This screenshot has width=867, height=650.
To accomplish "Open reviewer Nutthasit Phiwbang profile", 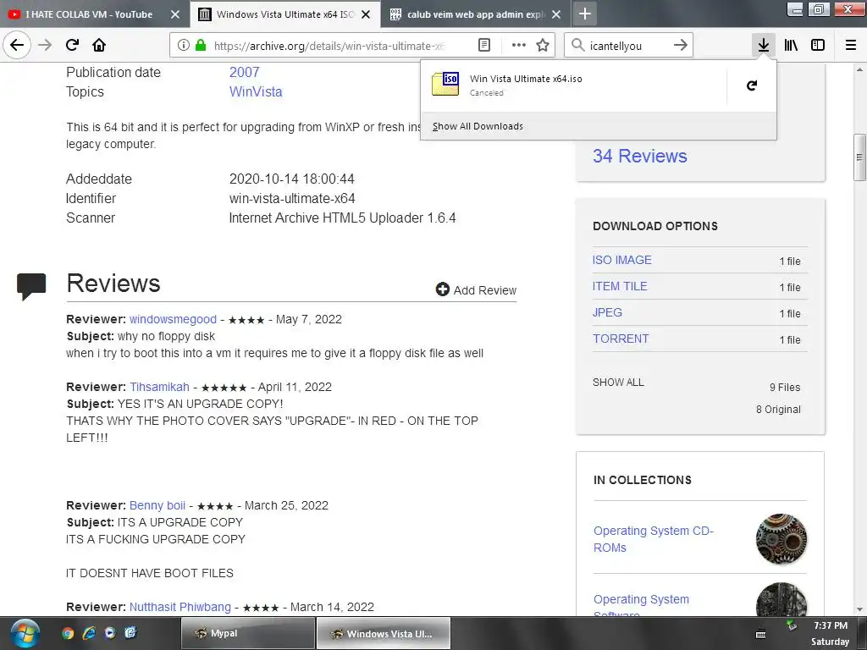I will (180, 607).
